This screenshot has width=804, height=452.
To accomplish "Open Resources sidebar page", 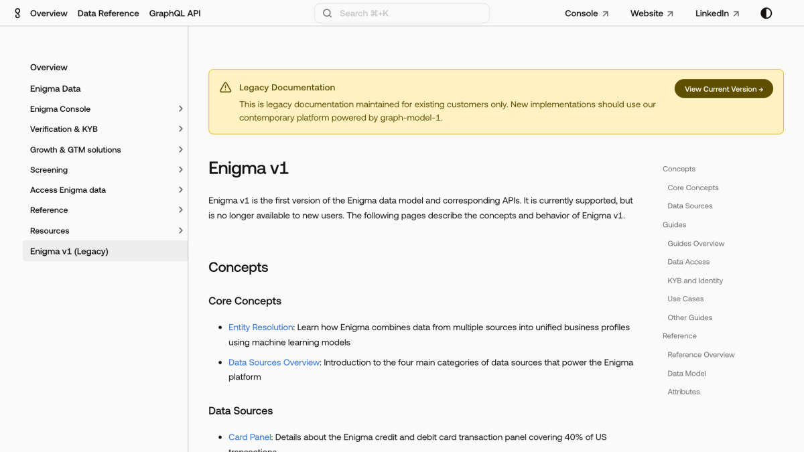I will click(x=50, y=231).
